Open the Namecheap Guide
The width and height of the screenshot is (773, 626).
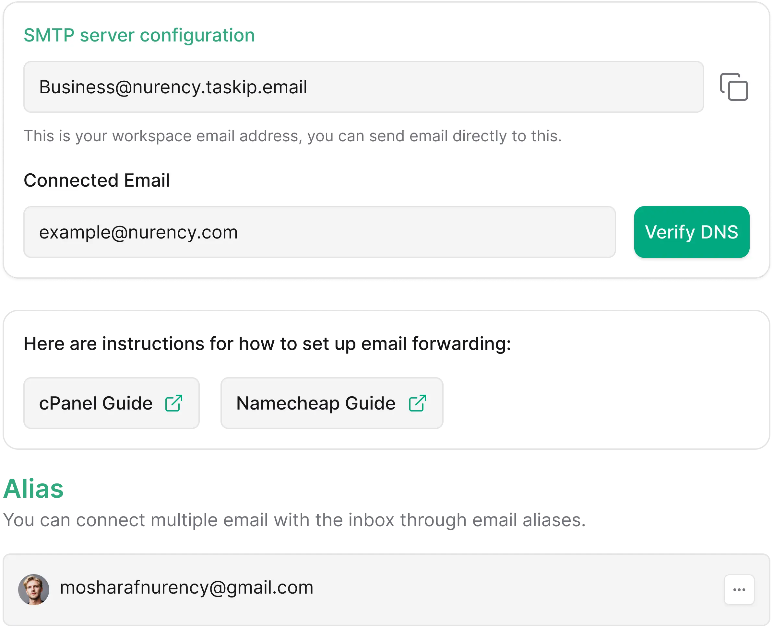coord(332,403)
